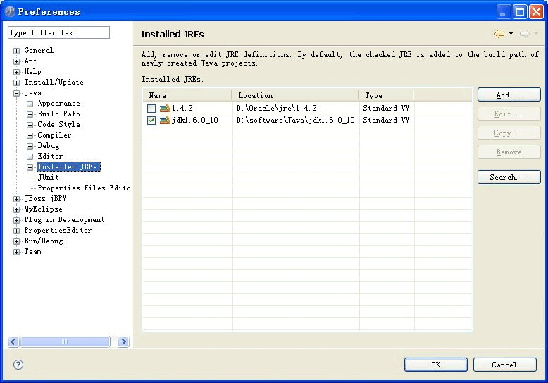
Task: Sort by the Location column header
Action: (x=295, y=95)
